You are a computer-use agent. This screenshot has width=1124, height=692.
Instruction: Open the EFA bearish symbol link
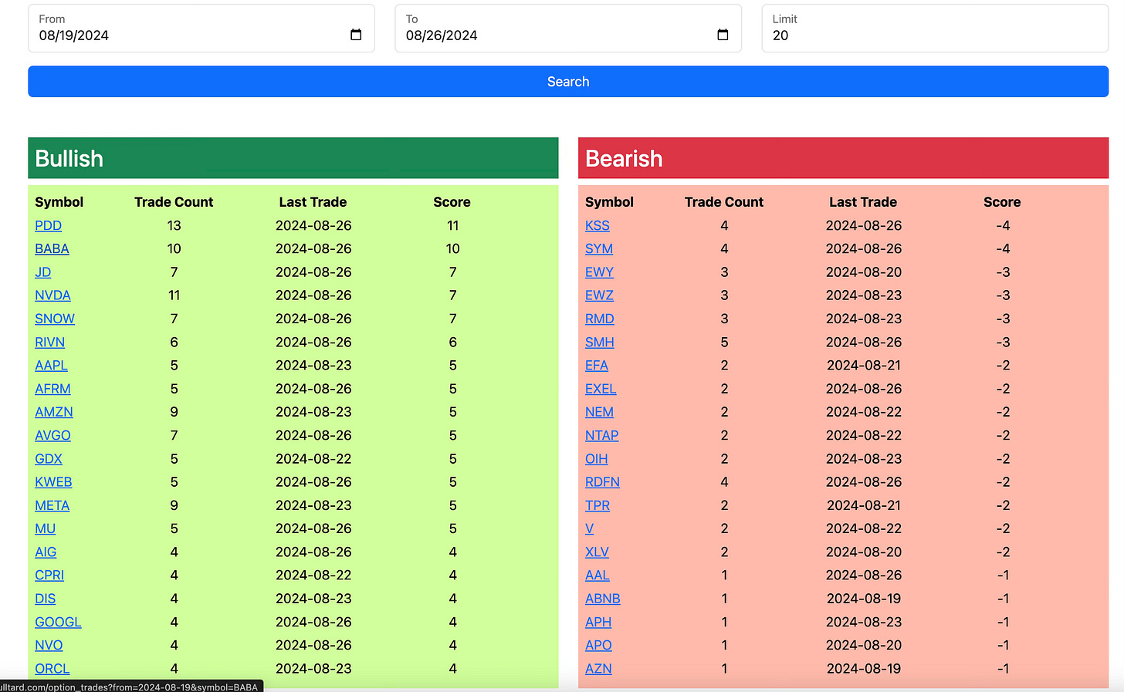[x=597, y=365]
